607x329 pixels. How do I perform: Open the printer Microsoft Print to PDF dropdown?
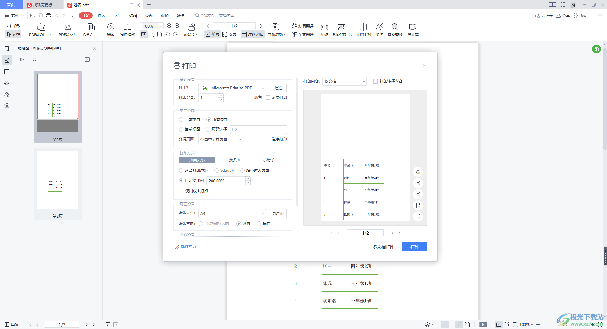(x=232, y=88)
